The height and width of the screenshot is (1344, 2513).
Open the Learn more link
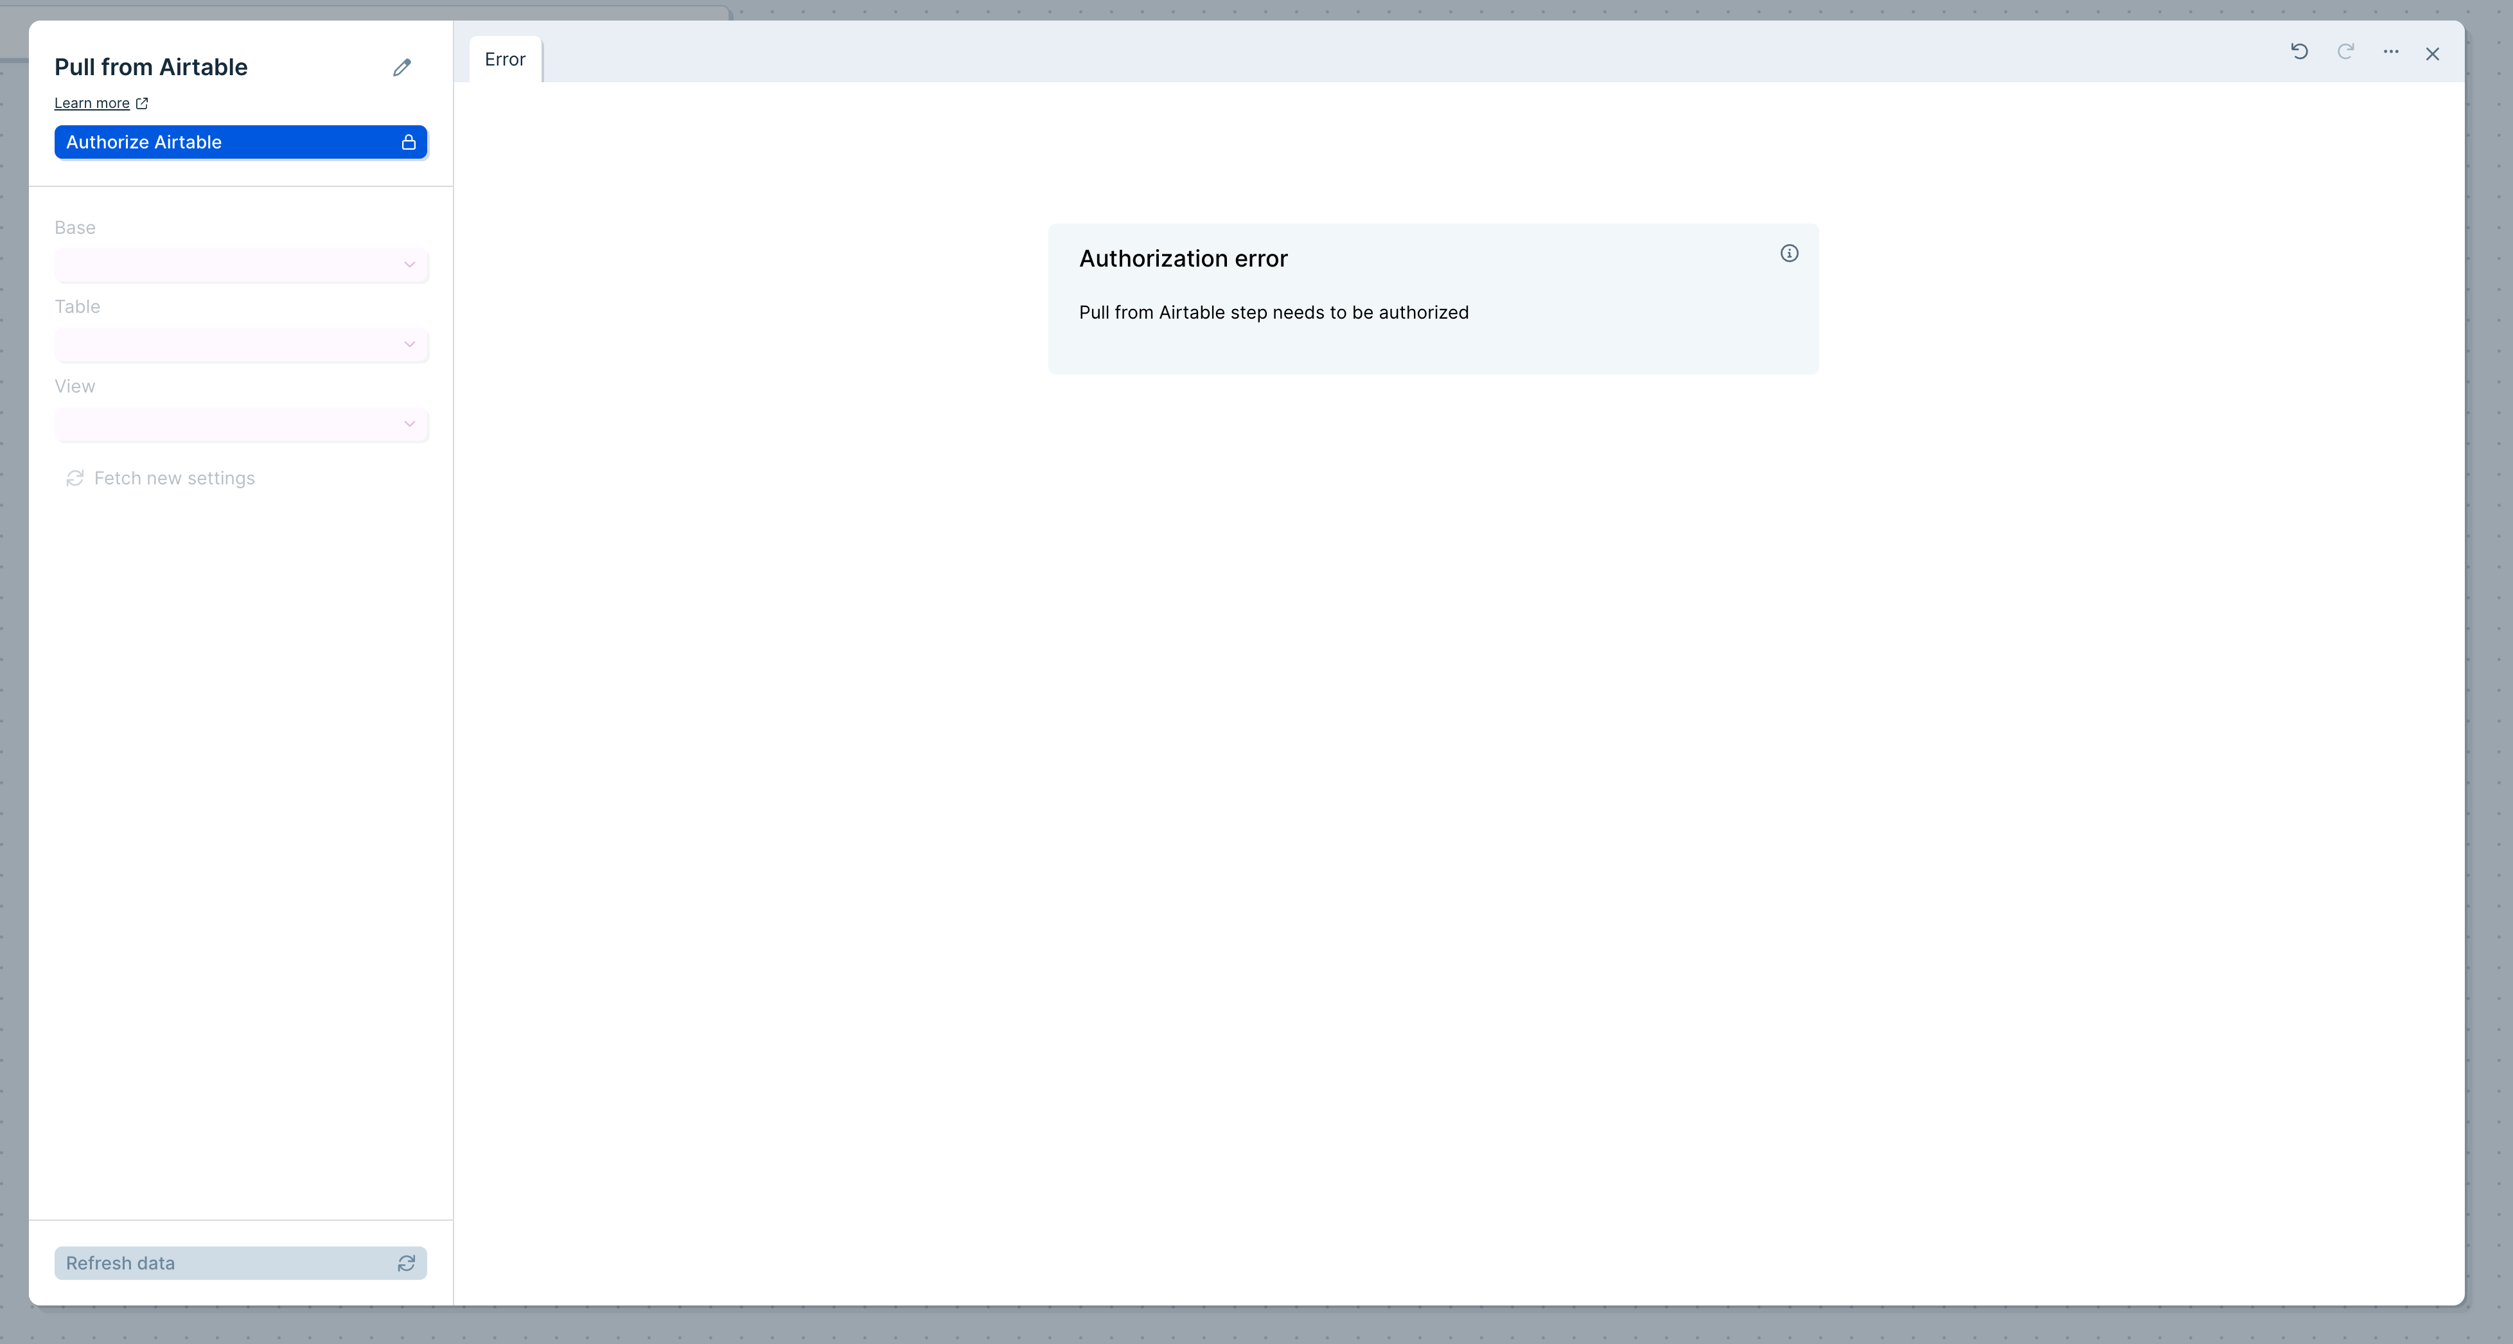pos(92,103)
